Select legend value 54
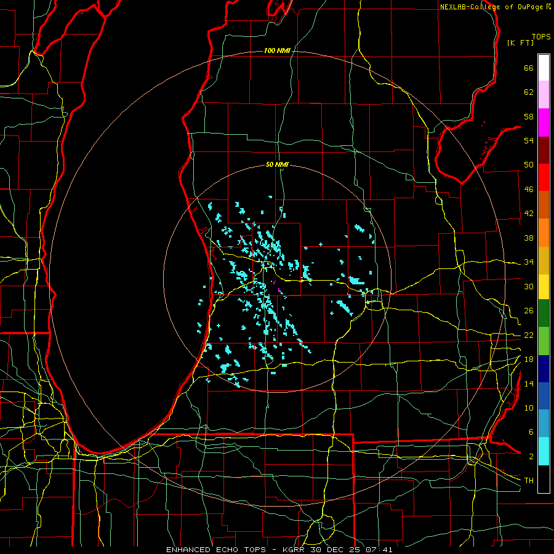This screenshot has width=554, height=554. coord(529,140)
